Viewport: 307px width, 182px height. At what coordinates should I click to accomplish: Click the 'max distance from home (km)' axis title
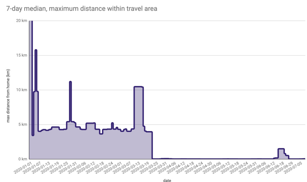(x=8, y=96)
